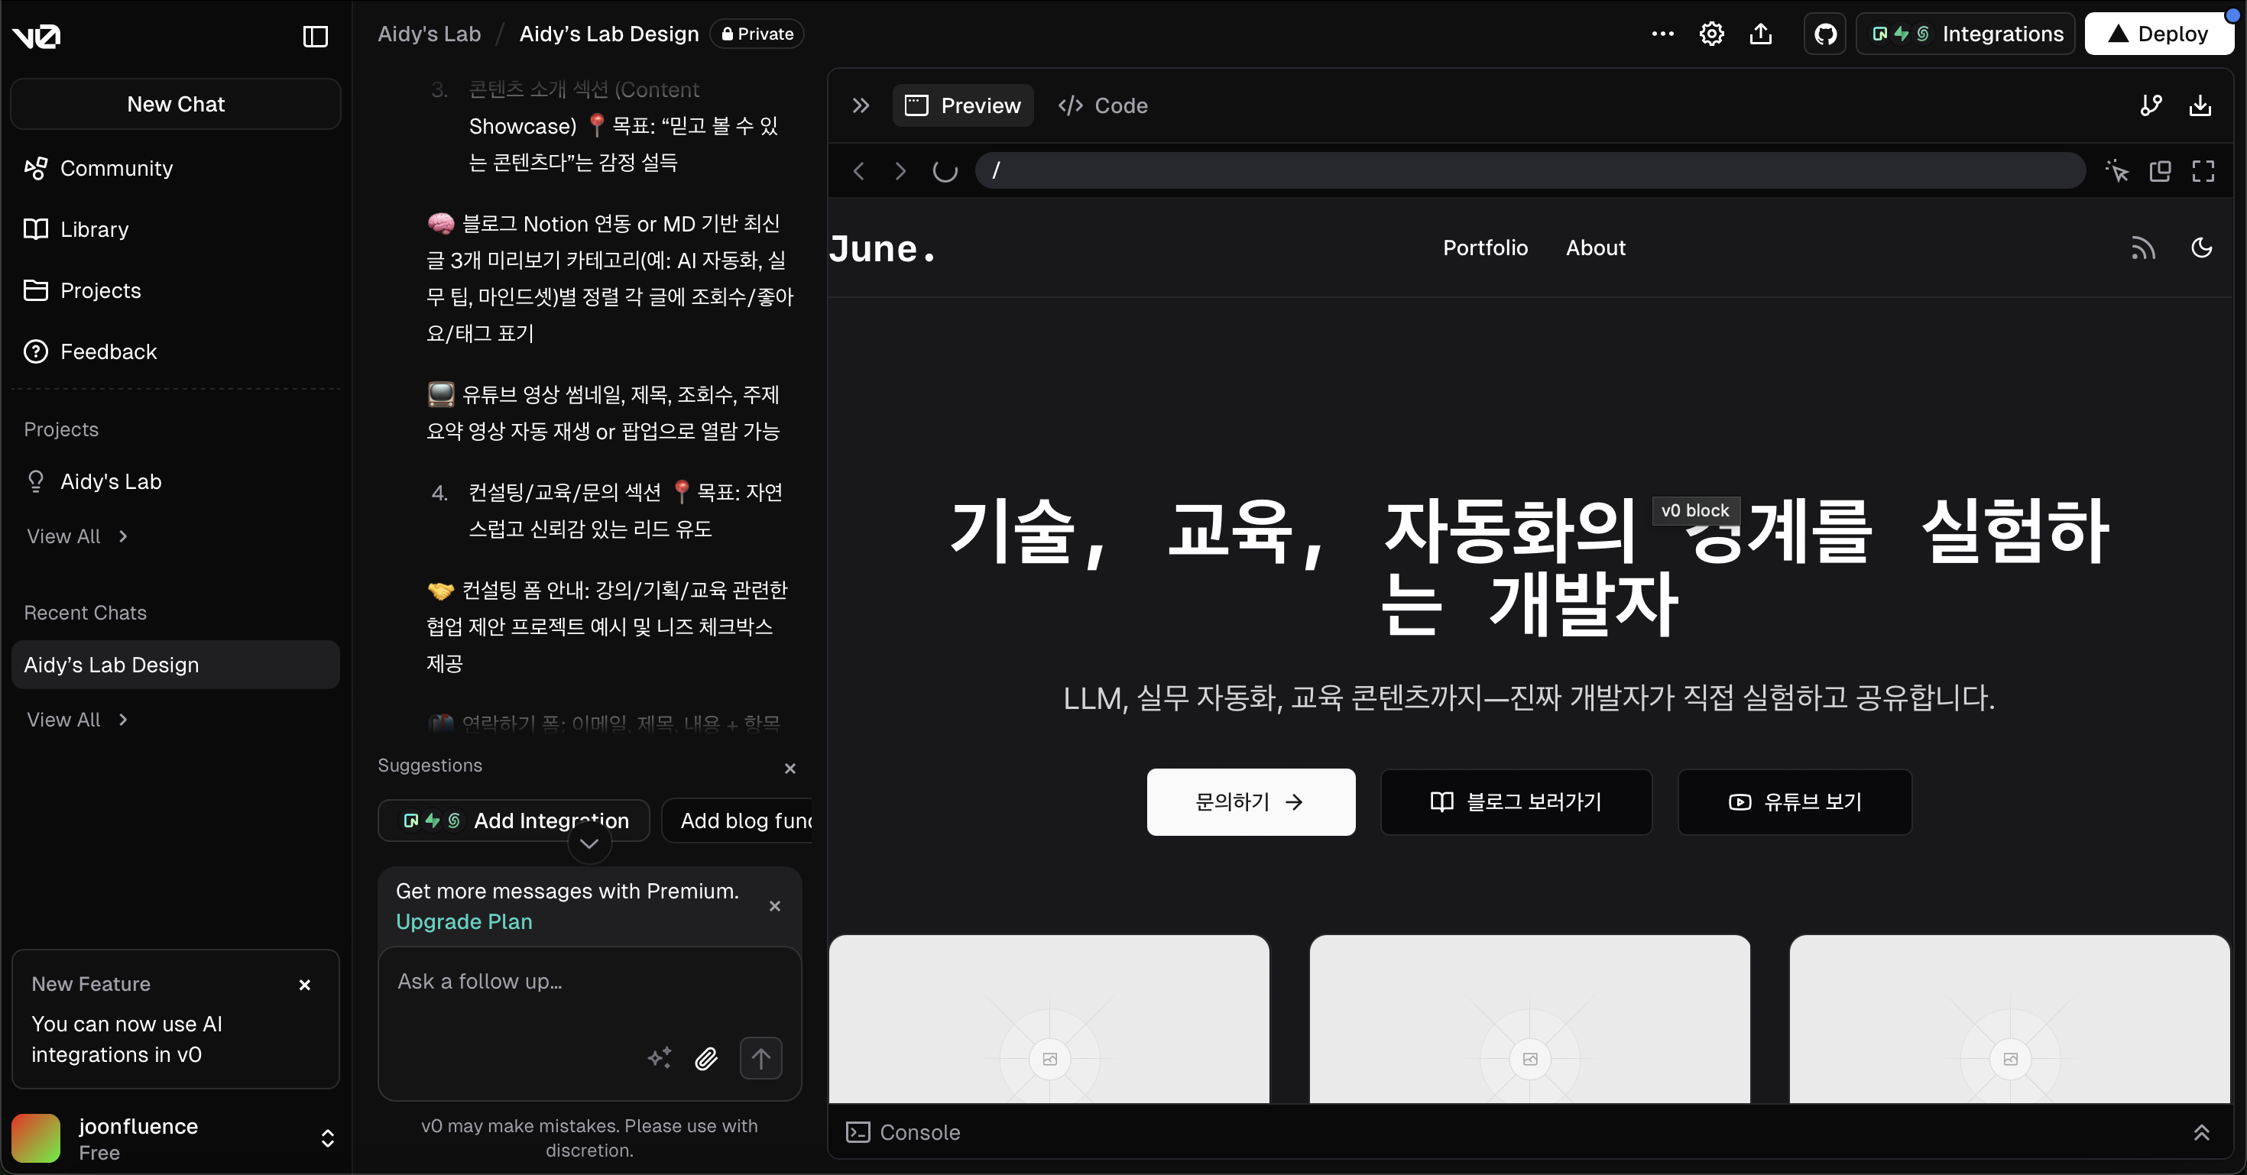Open the settings gear
This screenshot has width=2247, height=1175.
1710,33
